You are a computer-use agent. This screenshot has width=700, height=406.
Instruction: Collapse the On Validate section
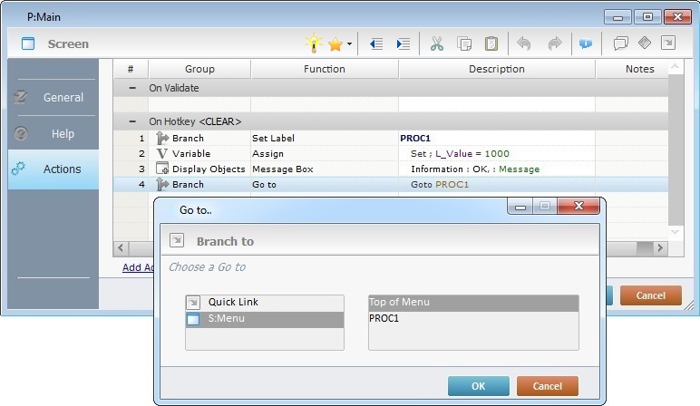coord(133,88)
